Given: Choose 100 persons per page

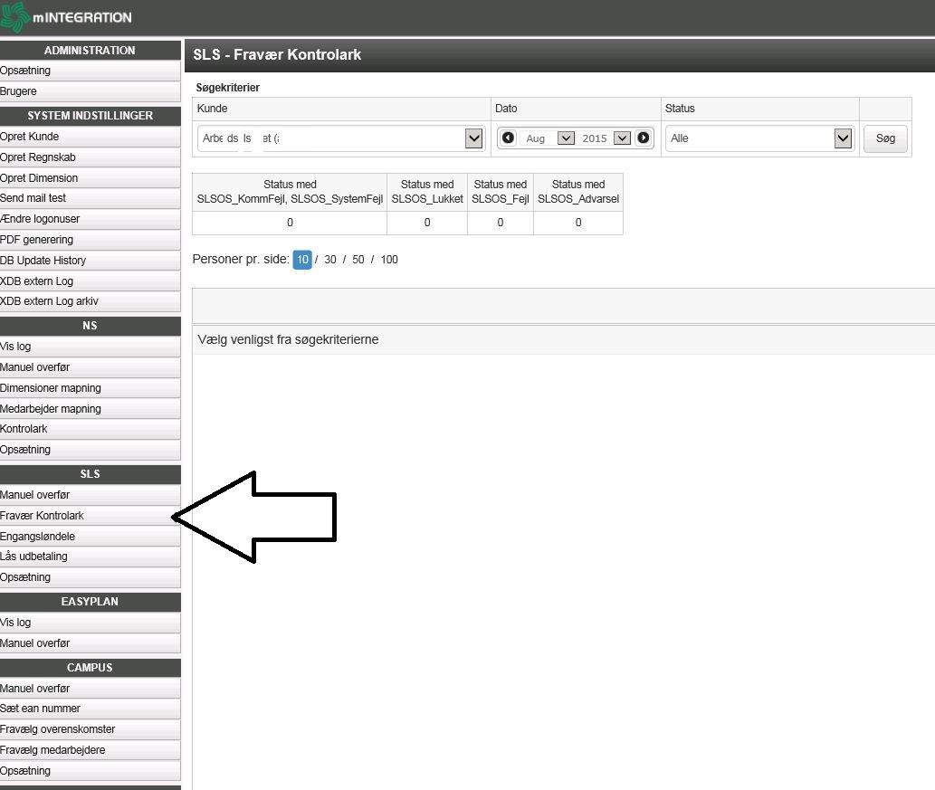Looking at the screenshot, I should click(389, 260).
